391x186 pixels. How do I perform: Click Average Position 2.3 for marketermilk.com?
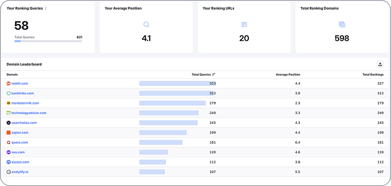(297, 103)
